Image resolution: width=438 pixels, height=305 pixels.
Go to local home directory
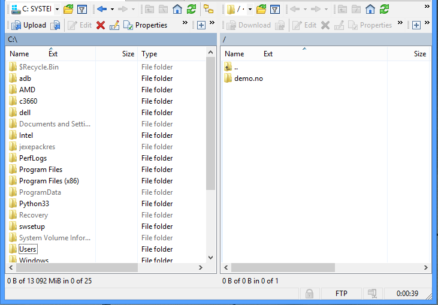point(177,9)
